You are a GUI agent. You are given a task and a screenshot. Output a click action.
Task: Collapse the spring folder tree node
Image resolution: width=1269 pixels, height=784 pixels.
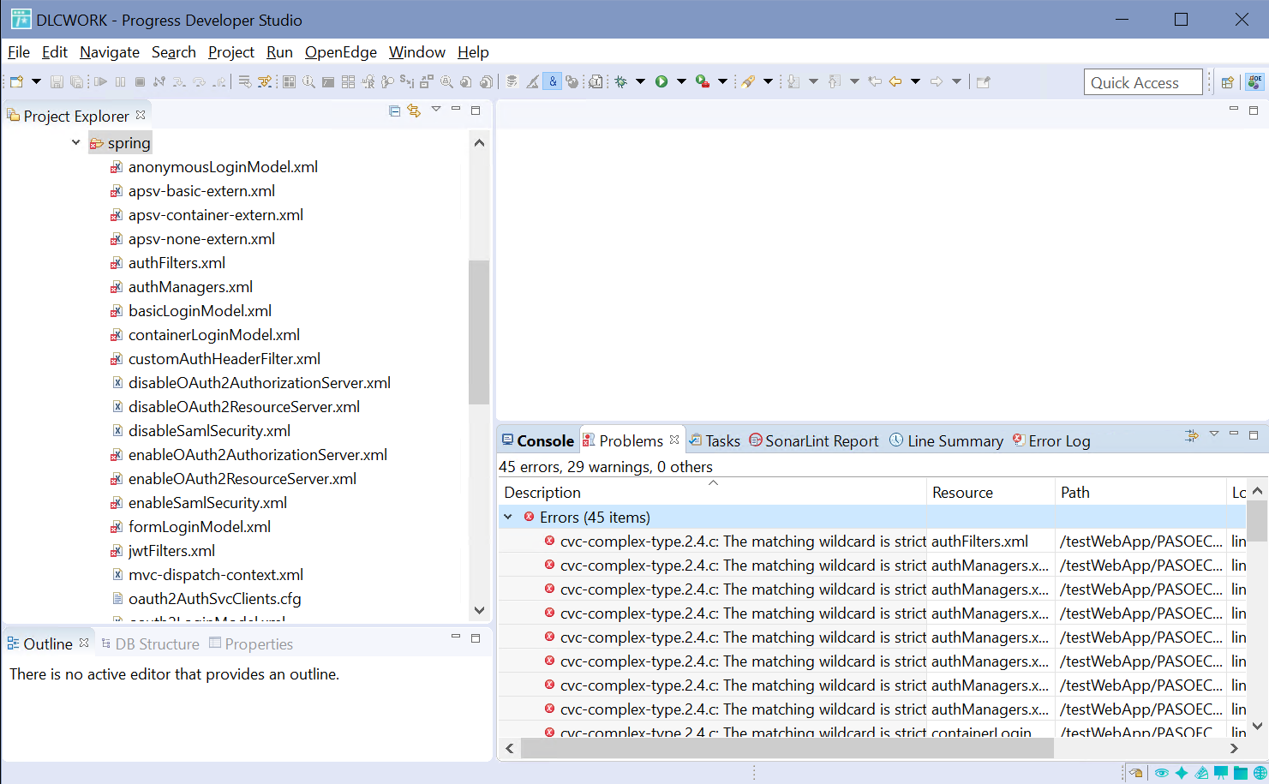click(76, 143)
